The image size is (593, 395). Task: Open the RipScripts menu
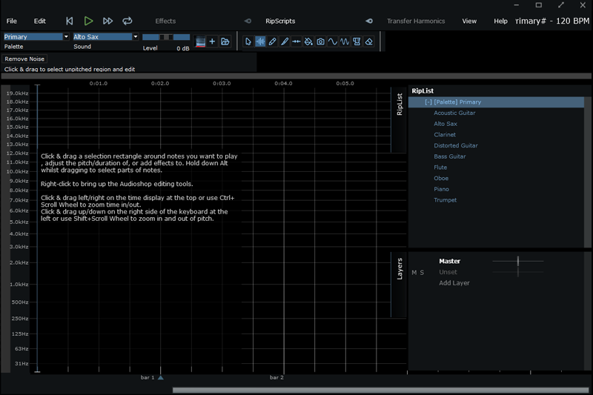(x=280, y=21)
